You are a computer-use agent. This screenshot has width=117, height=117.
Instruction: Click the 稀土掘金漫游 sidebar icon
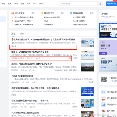[x=104, y=92]
